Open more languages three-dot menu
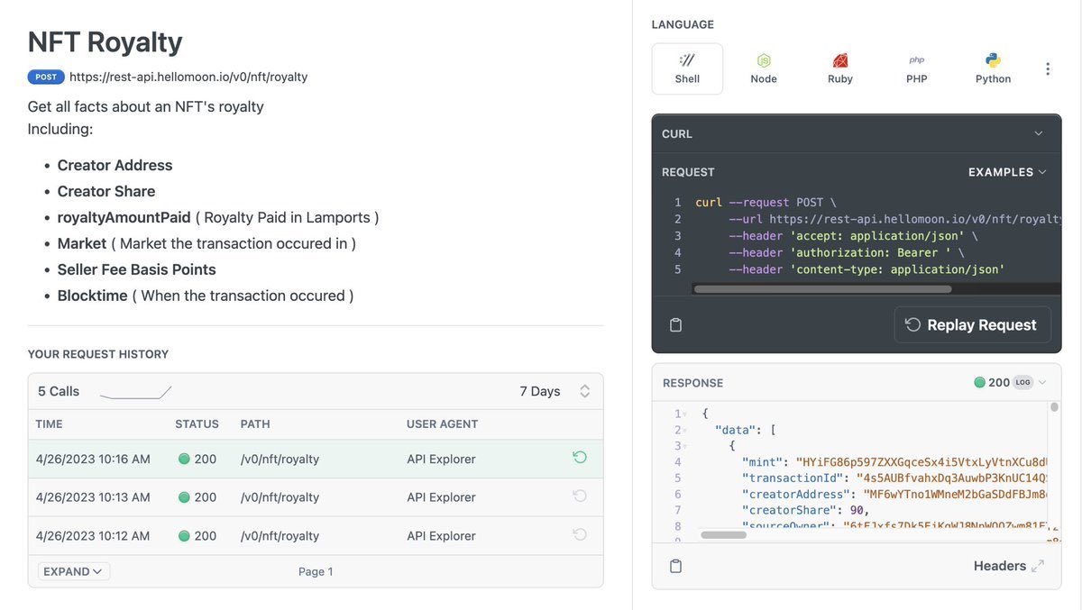 pos(1048,69)
